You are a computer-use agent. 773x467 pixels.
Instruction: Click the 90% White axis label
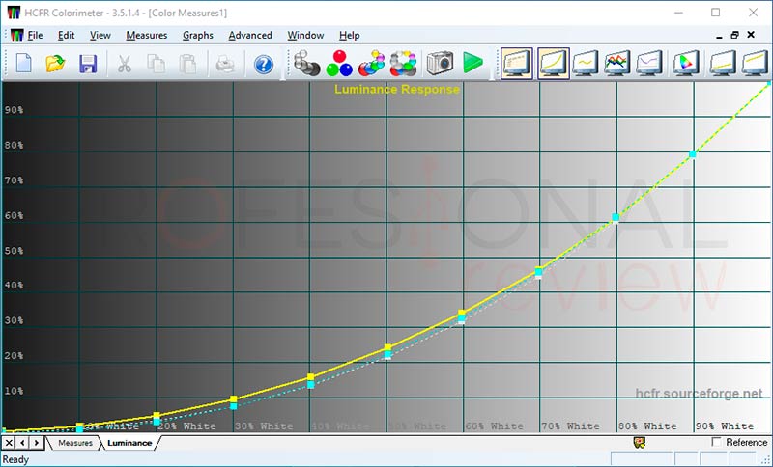(725, 426)
